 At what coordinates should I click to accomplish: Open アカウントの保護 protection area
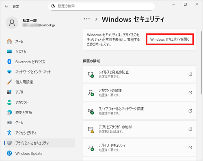pos(140,93)
